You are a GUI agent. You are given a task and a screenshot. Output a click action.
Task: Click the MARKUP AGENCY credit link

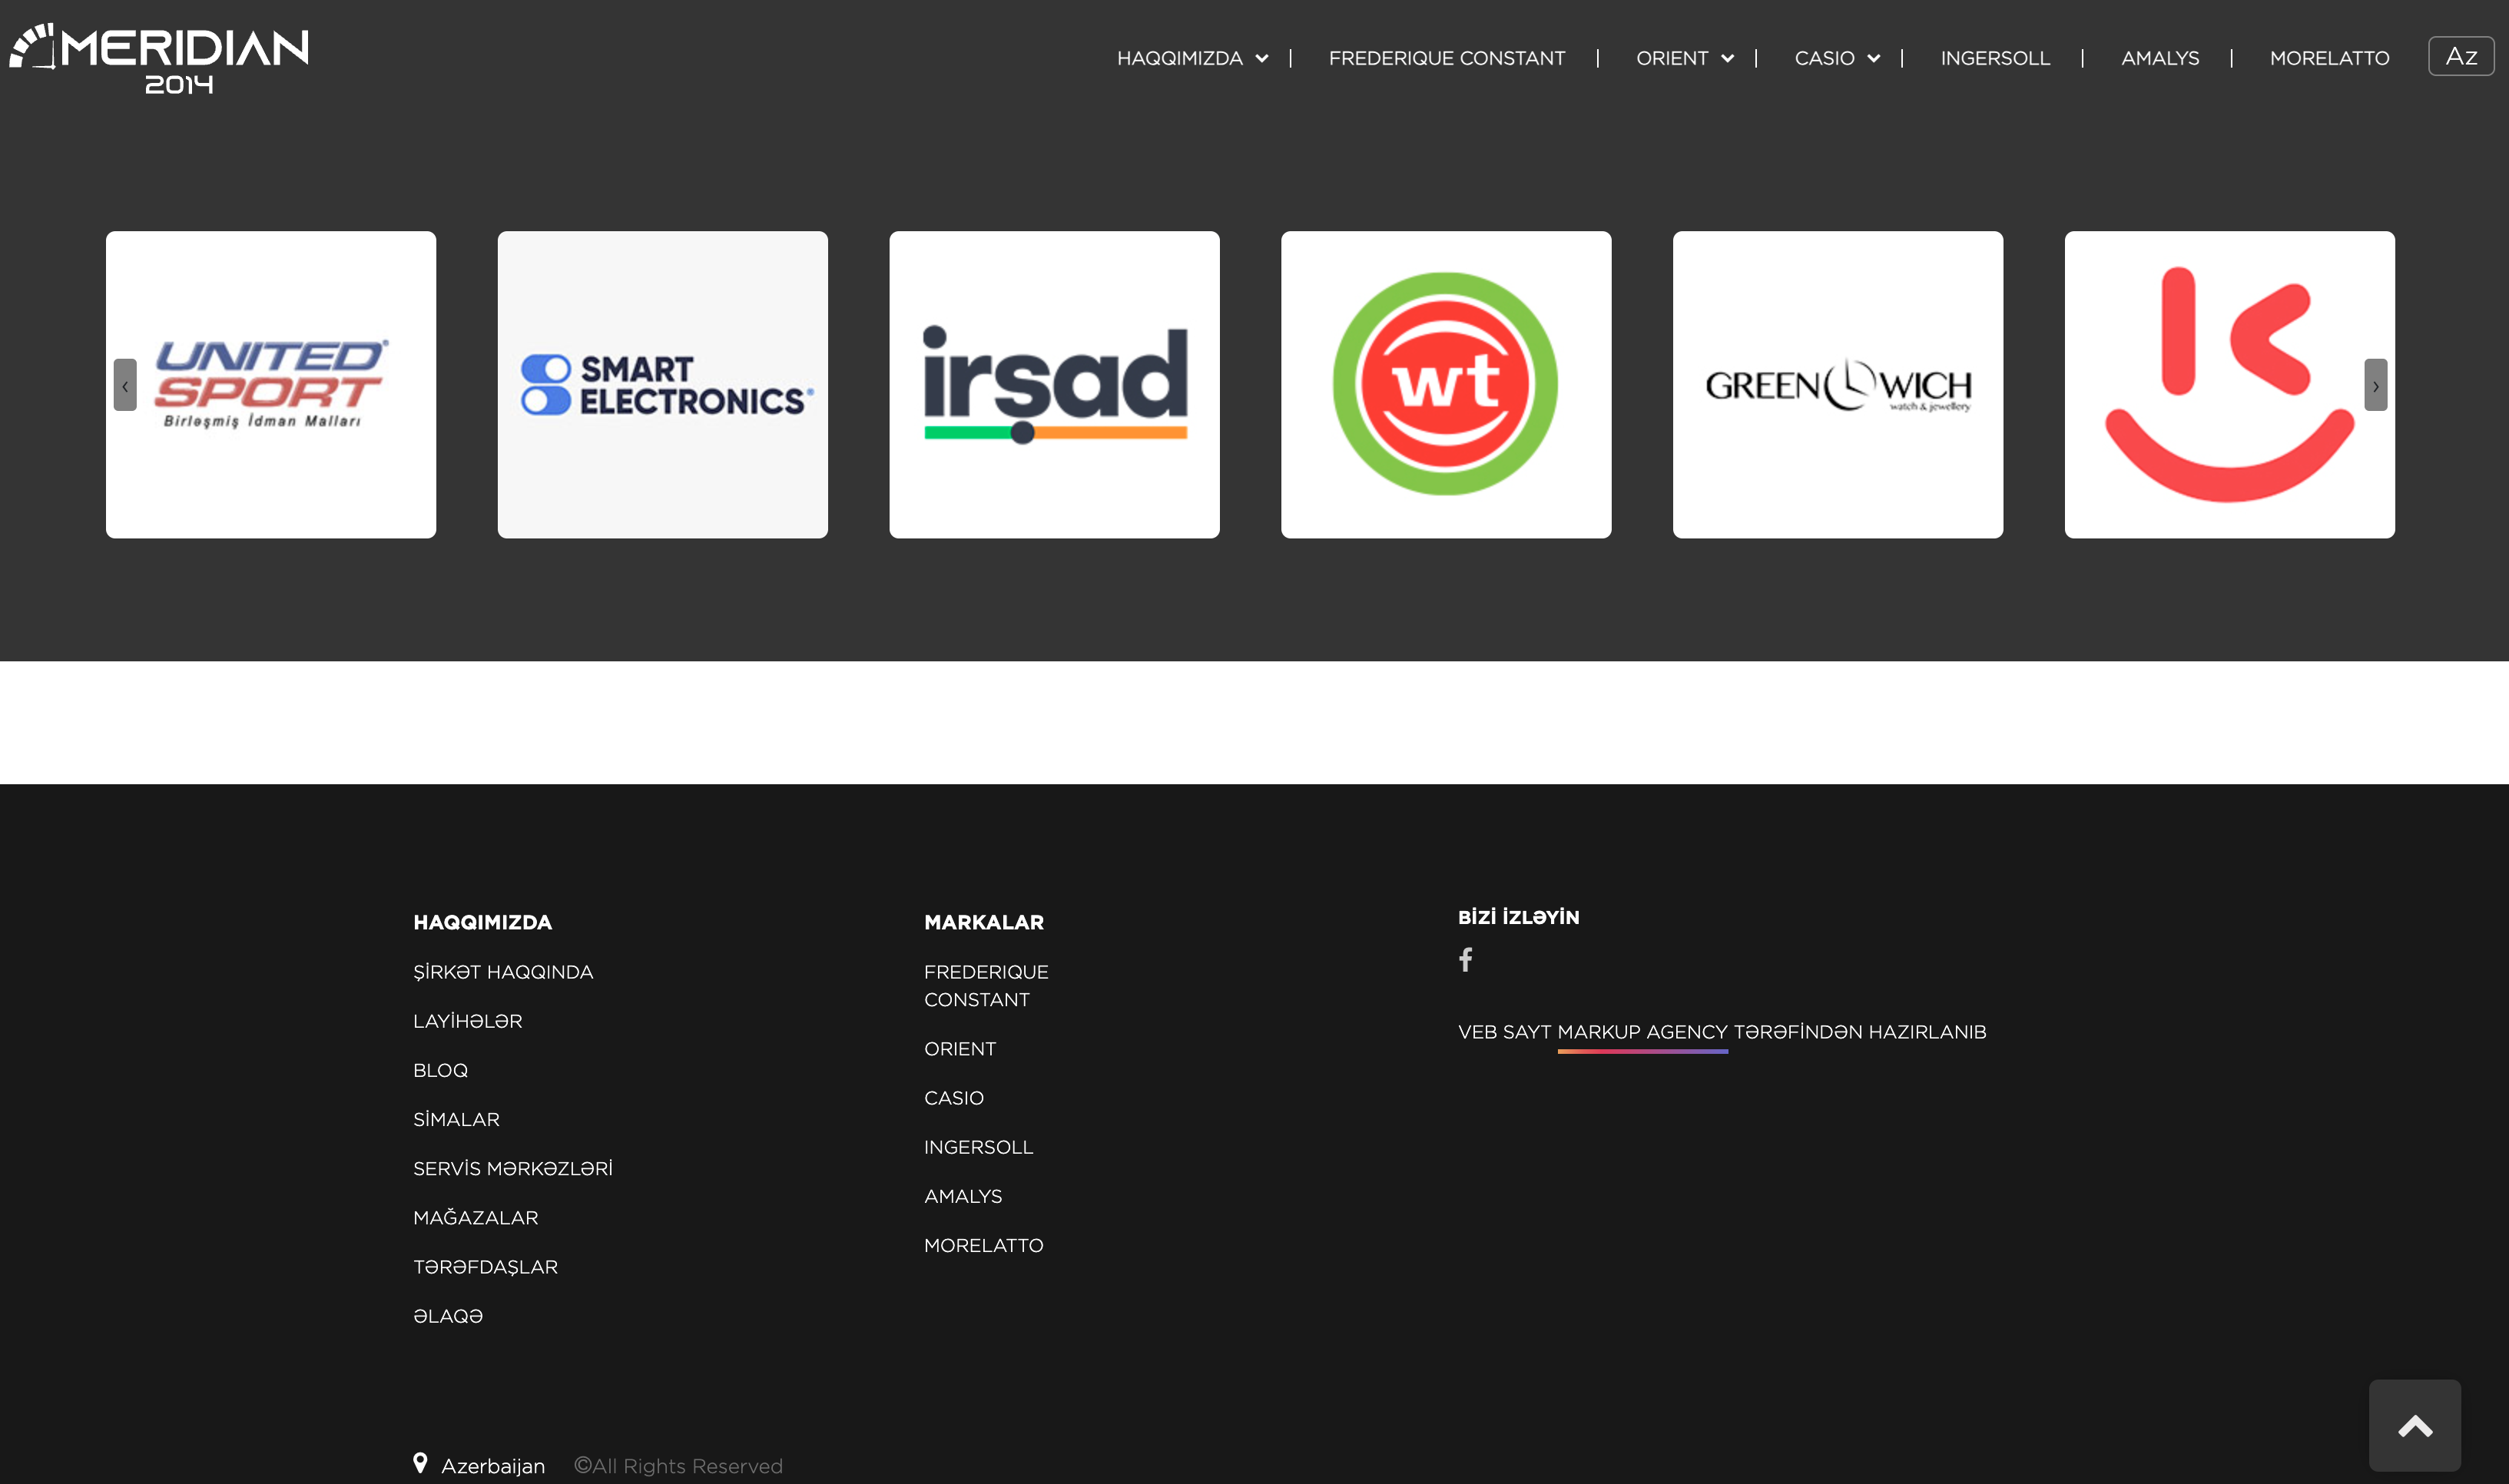tap(1642, 1032)
